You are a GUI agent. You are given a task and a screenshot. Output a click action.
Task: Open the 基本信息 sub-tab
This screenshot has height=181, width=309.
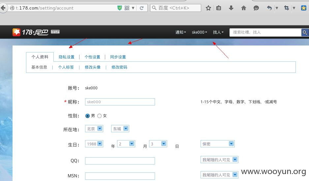39,67
